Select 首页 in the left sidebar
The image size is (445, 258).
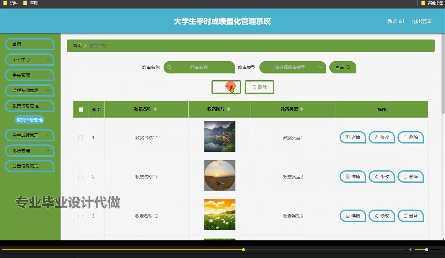tap(29, 44)
